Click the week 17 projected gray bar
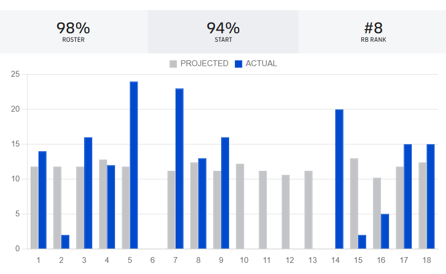Viewport: 446px width, 274px height. [399, 208]
